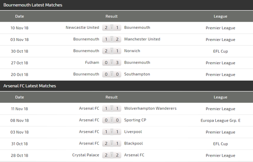This screenshot has width=253, height=162.
Task: Click the Newcastle United 2:1 score box
Action: pos(112,27)
